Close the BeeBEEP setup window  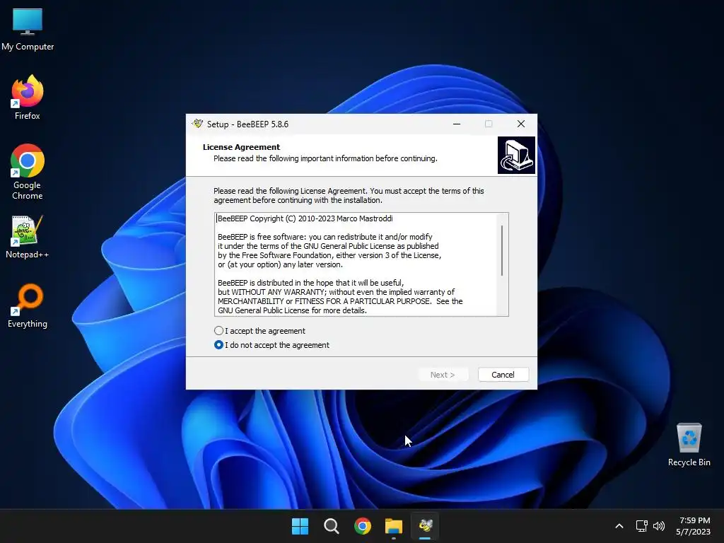pos(521,124)
